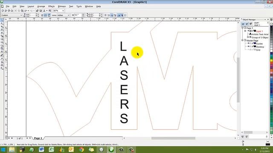Open Microsoft Word from the taskbar
273x153 pixels.
[41, 149]
